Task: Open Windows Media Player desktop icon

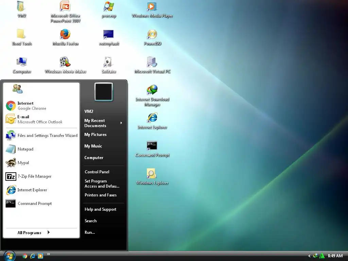Action: coord(152,9)
